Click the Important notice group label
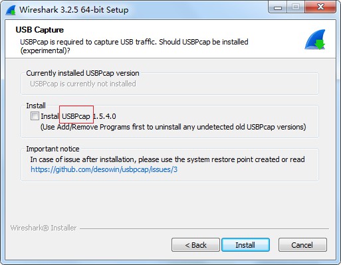Screen dimensions: 341x265 [53, 149]
